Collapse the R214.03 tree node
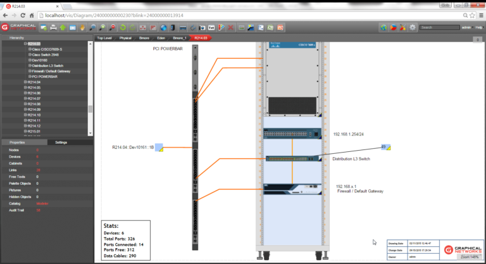The width and height of the screenshot is (486, 264). pos(25,44)
